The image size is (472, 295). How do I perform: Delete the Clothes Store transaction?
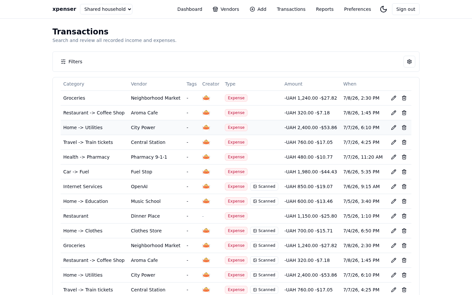coord(404,231)
